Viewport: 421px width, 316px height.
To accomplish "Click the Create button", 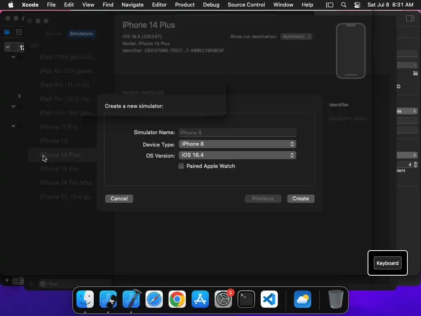I will pyautogui.click(x=301, y=199).
